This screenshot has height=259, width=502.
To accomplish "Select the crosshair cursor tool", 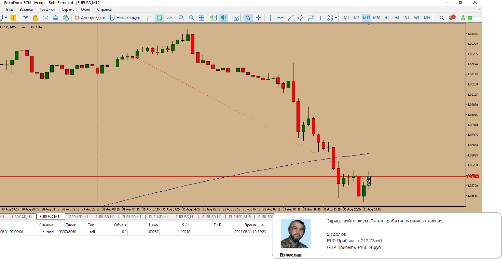I will [258, 18].
